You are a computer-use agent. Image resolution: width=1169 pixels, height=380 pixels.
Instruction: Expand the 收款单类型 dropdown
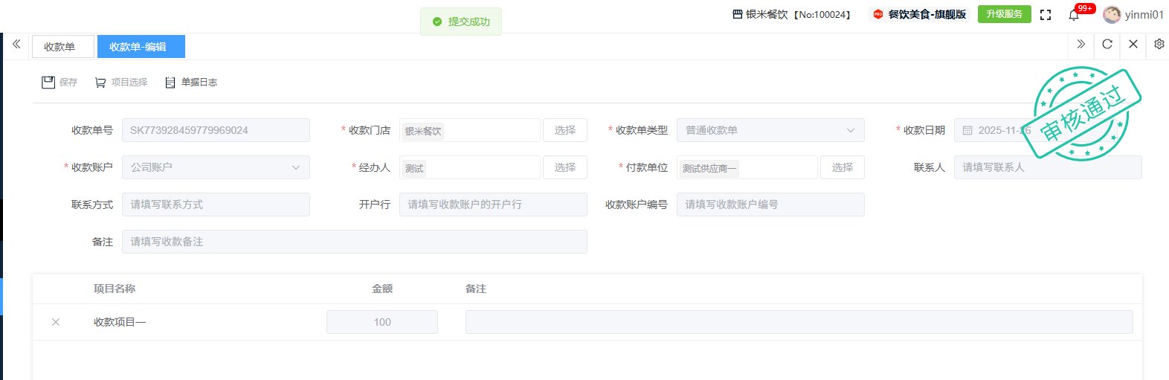tap(770, 130)
